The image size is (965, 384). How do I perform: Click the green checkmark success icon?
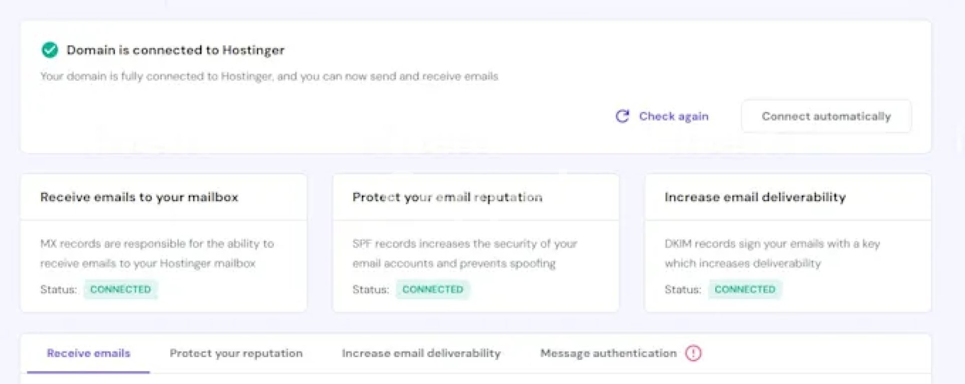tap(50, 50)
